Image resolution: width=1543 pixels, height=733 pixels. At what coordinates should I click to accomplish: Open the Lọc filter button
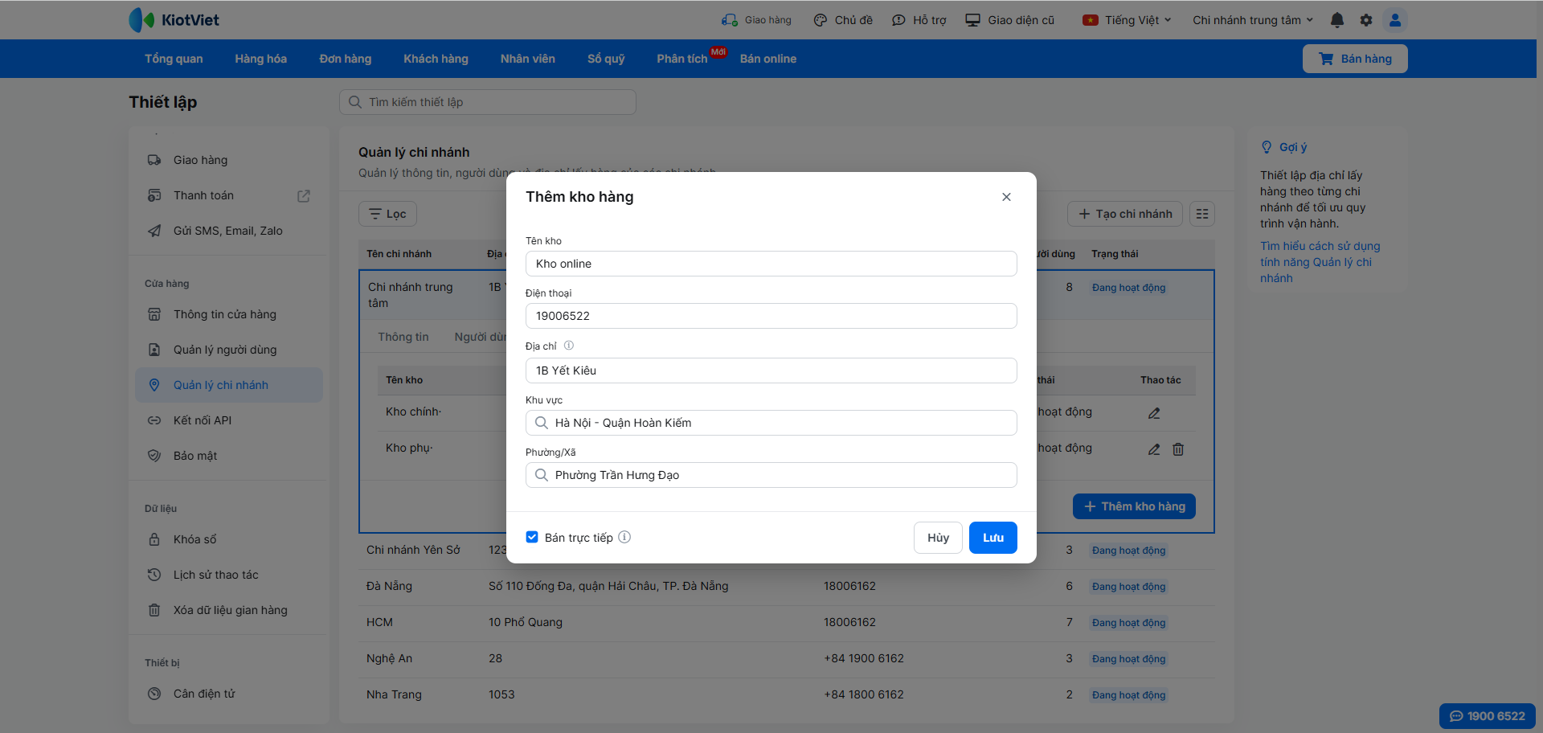pos(387,214)
